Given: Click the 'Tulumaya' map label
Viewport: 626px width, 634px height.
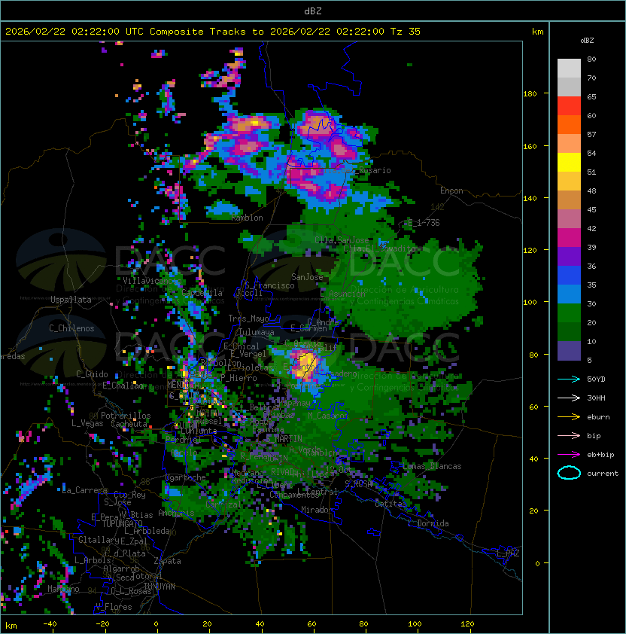Looking at the screenshot, I should coord(257,332).
